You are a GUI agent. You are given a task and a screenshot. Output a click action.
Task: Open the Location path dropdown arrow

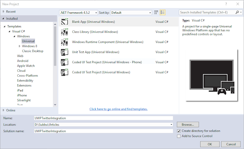(x=171, y=125)
